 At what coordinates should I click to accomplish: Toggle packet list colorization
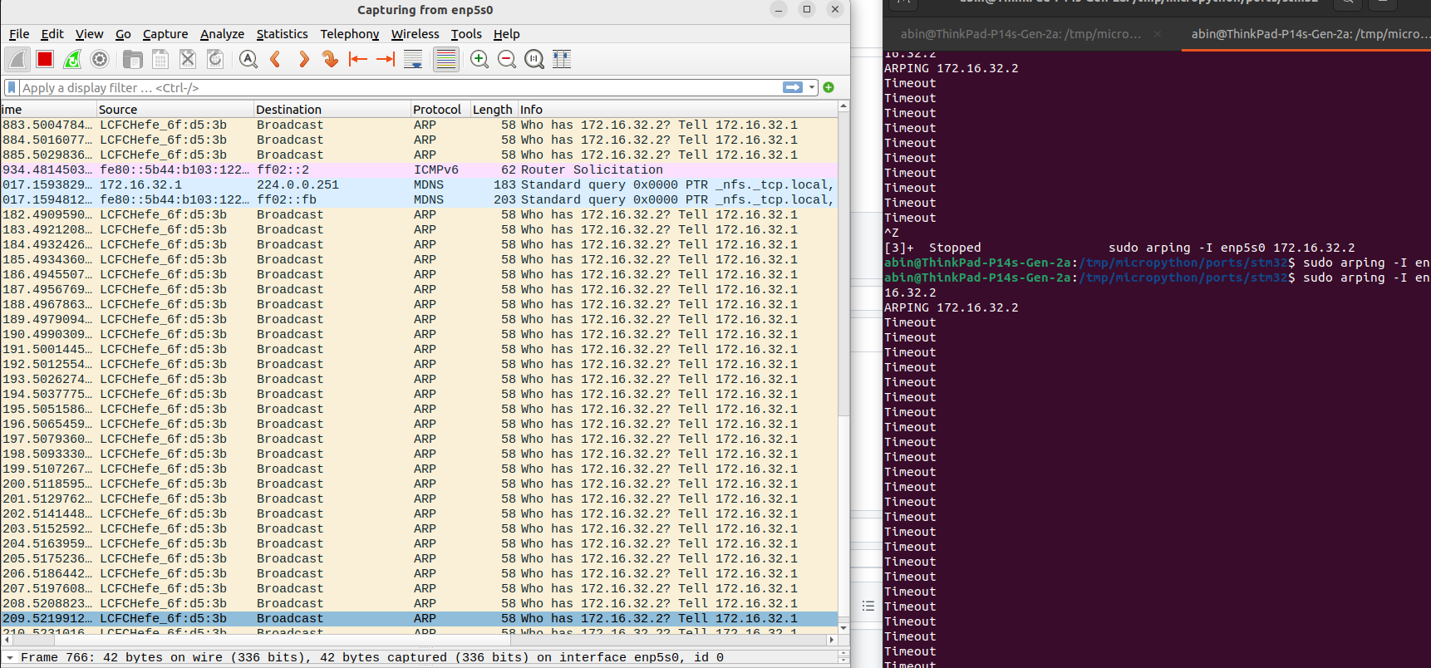(446, 59)
